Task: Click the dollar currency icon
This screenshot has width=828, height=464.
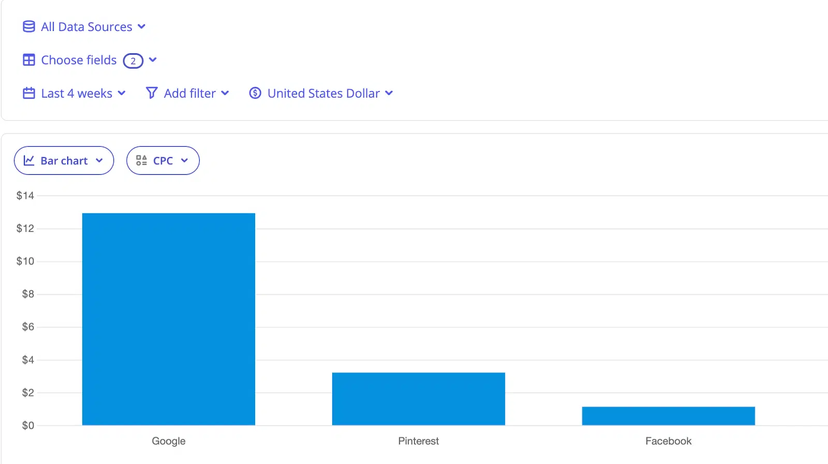Action: 255,93
